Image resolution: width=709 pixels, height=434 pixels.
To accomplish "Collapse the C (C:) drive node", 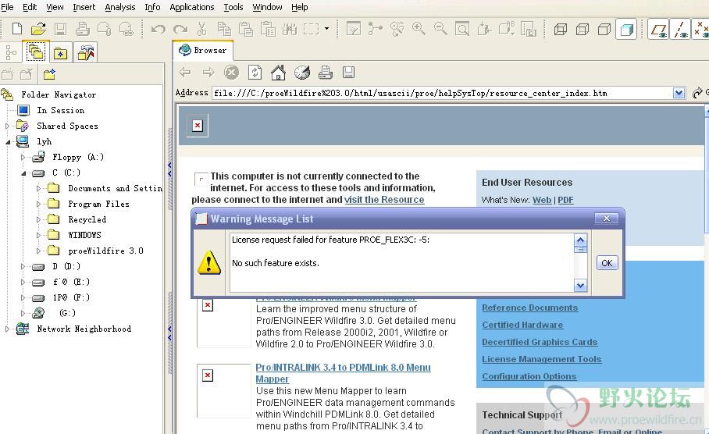I will click(x=23, y=173).
